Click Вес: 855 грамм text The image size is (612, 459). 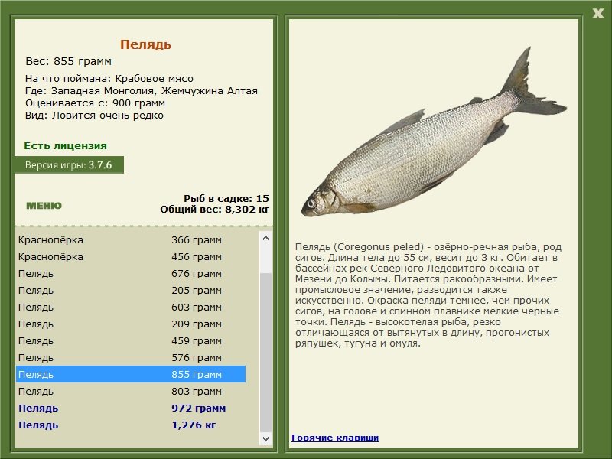click(x=68, y=61)
